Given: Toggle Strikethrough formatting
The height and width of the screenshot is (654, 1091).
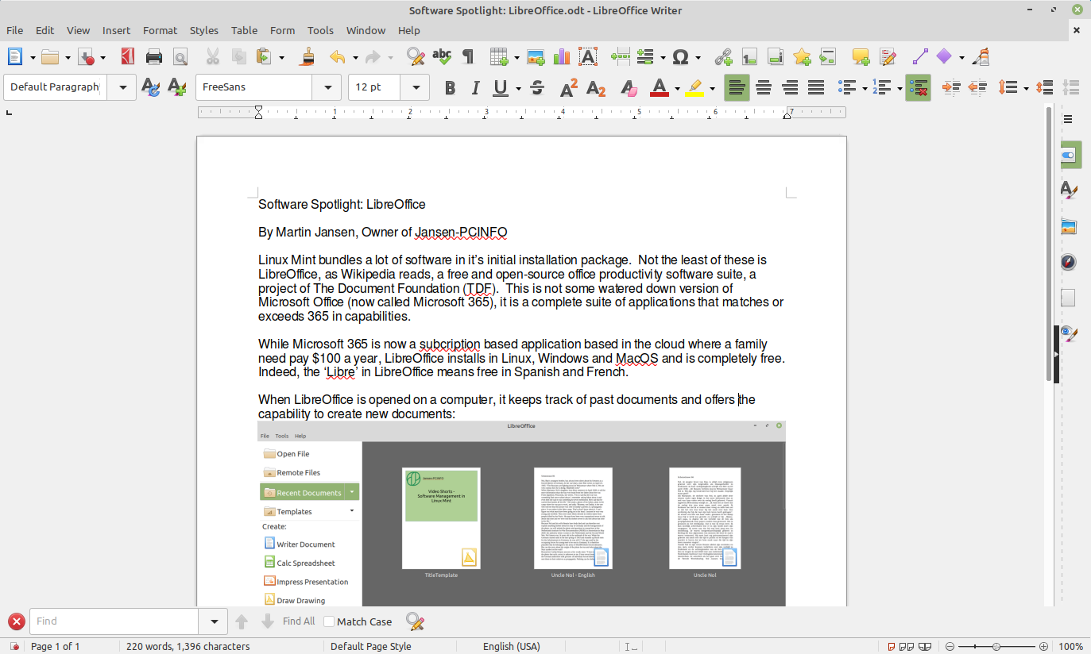Looking at the screenshot, I should pos(536,87).
